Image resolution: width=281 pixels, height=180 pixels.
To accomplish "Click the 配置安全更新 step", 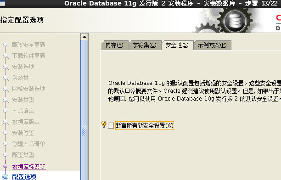I will 28,45.
